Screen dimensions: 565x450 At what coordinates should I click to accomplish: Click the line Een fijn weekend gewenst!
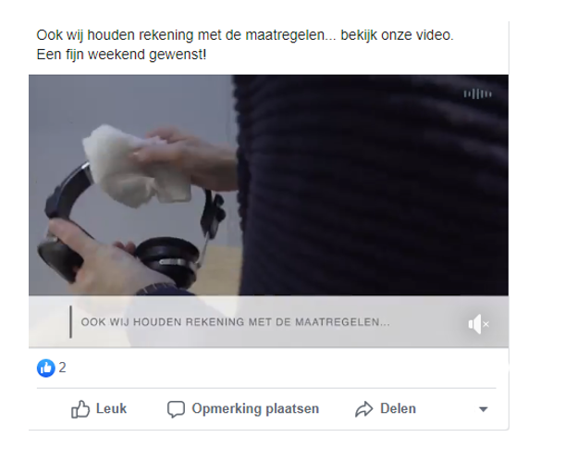tap(121, 55)
